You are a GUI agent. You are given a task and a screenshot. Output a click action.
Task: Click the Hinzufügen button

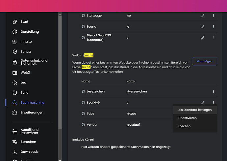tap(204, 61)
